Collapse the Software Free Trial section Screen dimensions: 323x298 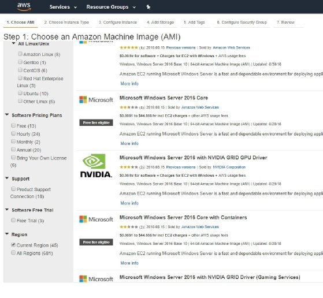[7, 210]
